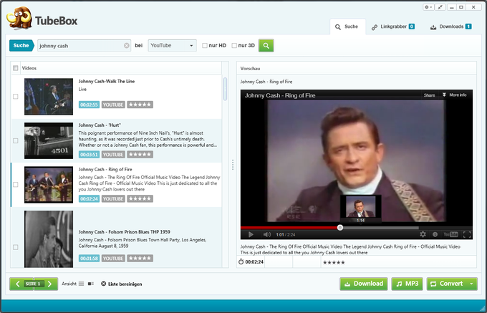Image resolution: width=487 pixels, height=313 pixels.
Task: Click the Linkgrabber count badge 0
Action: tap(412, 27)
